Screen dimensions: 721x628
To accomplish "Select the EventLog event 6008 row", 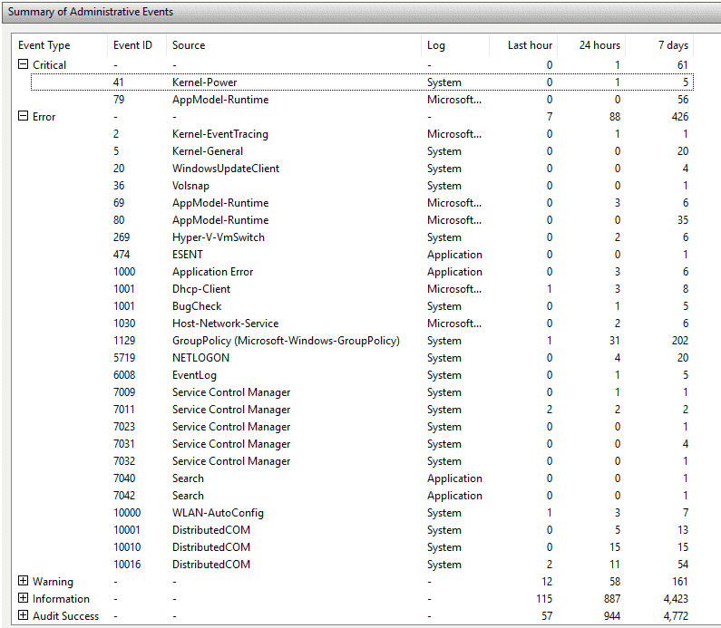I will [362, 375].
